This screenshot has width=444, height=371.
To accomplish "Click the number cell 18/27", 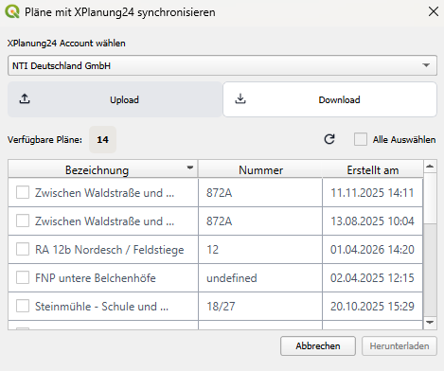I will point(260,306).
